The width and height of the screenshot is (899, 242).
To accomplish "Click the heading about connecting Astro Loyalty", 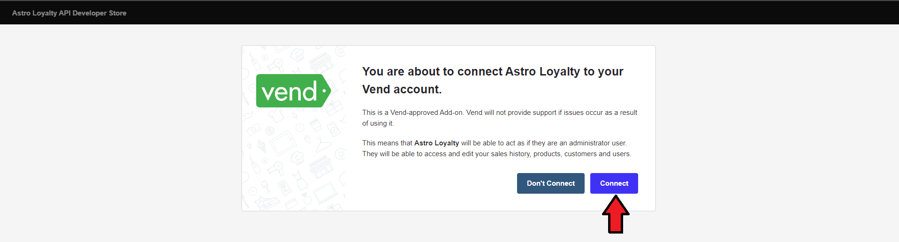I will click(x=493, y=80).
